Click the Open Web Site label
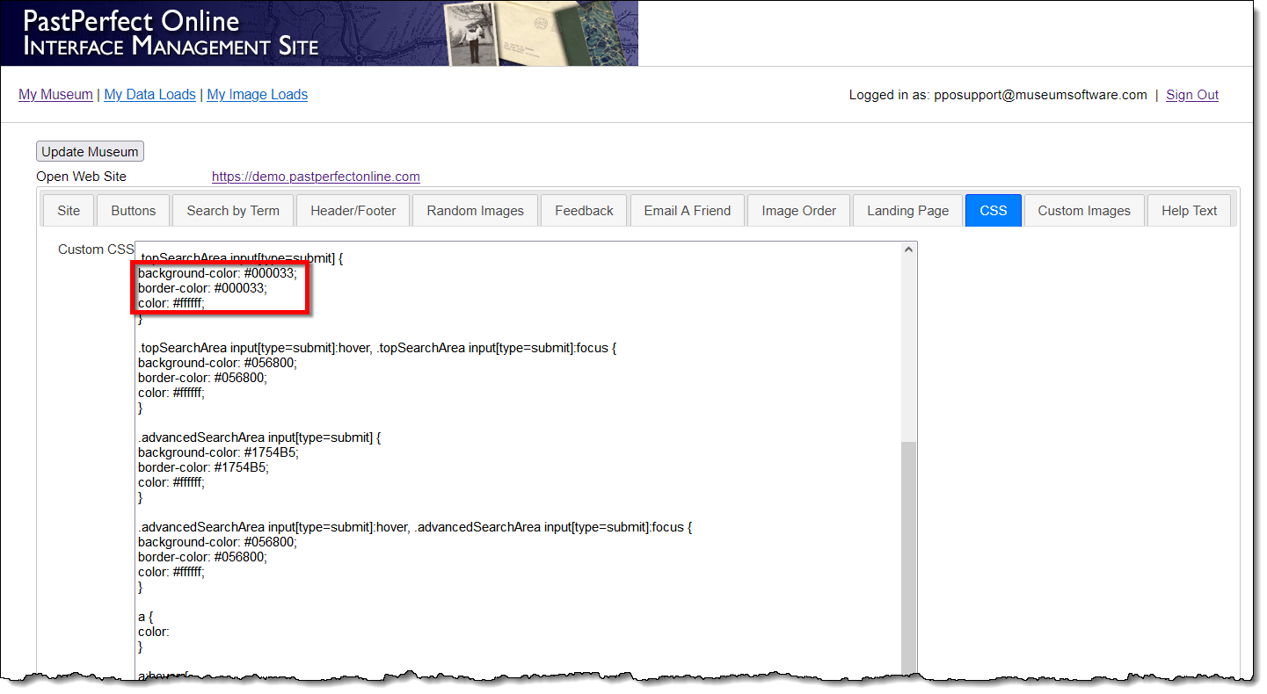 pos(81,177)
